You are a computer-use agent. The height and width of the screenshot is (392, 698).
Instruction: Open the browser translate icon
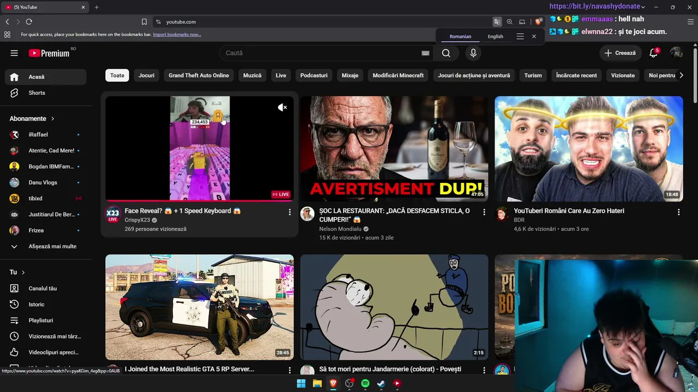point(497,22)
